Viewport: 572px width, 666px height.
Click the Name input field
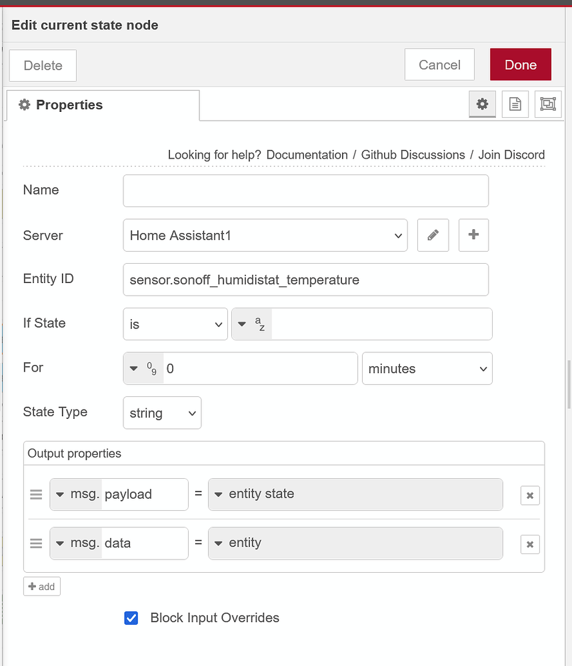pos(305,190)
